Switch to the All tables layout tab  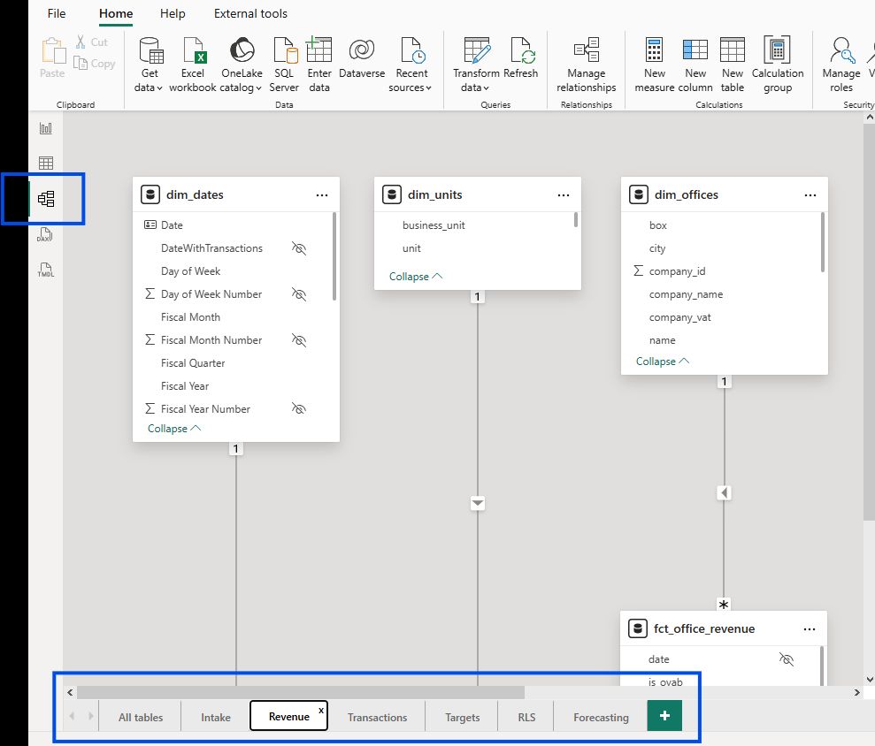141,717
